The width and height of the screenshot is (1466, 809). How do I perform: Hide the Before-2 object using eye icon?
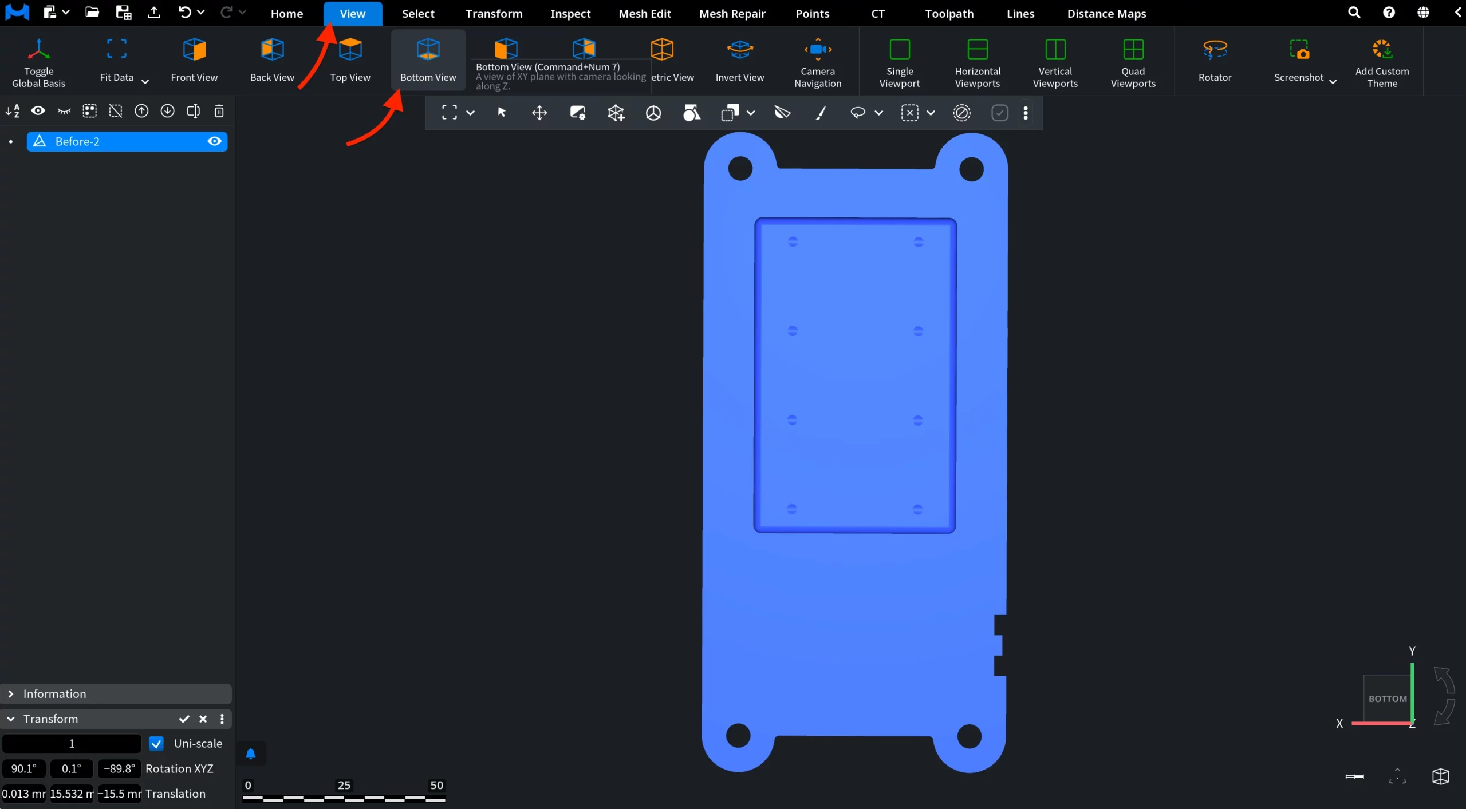[x=215, y=141]
